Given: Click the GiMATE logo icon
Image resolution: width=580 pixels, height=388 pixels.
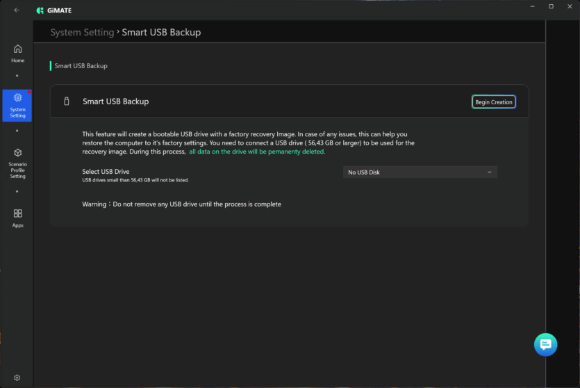Looking at the screenshot, I should [x=40, y=10].
